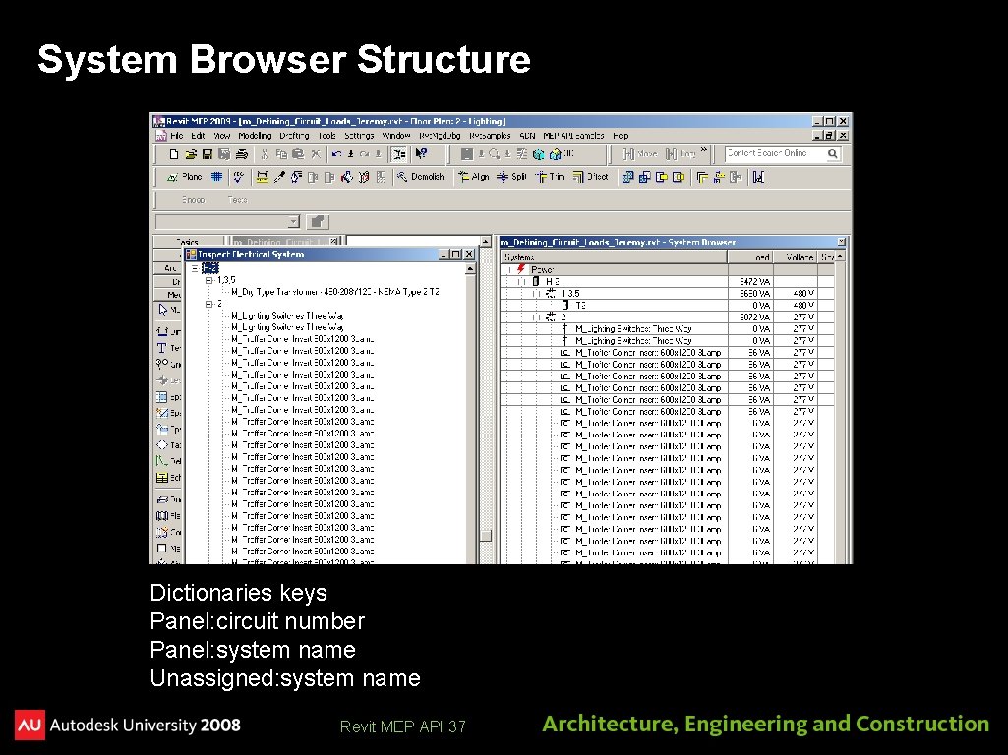This screenshot has height=755, width=1008.
Task: Open the type selector dropdown
Action: pos(293,221)
